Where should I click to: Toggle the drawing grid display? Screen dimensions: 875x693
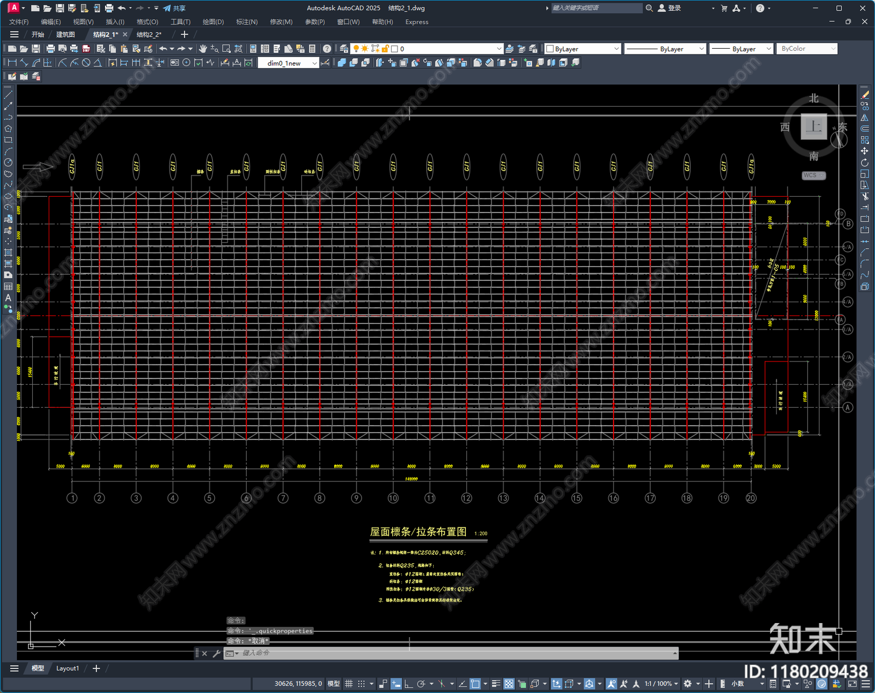(x=348, y=684)
